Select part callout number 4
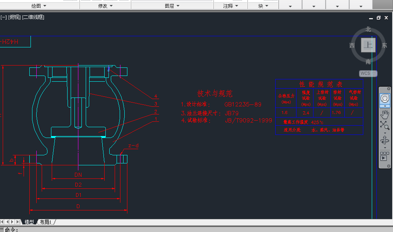 click(x=156, y=96)
